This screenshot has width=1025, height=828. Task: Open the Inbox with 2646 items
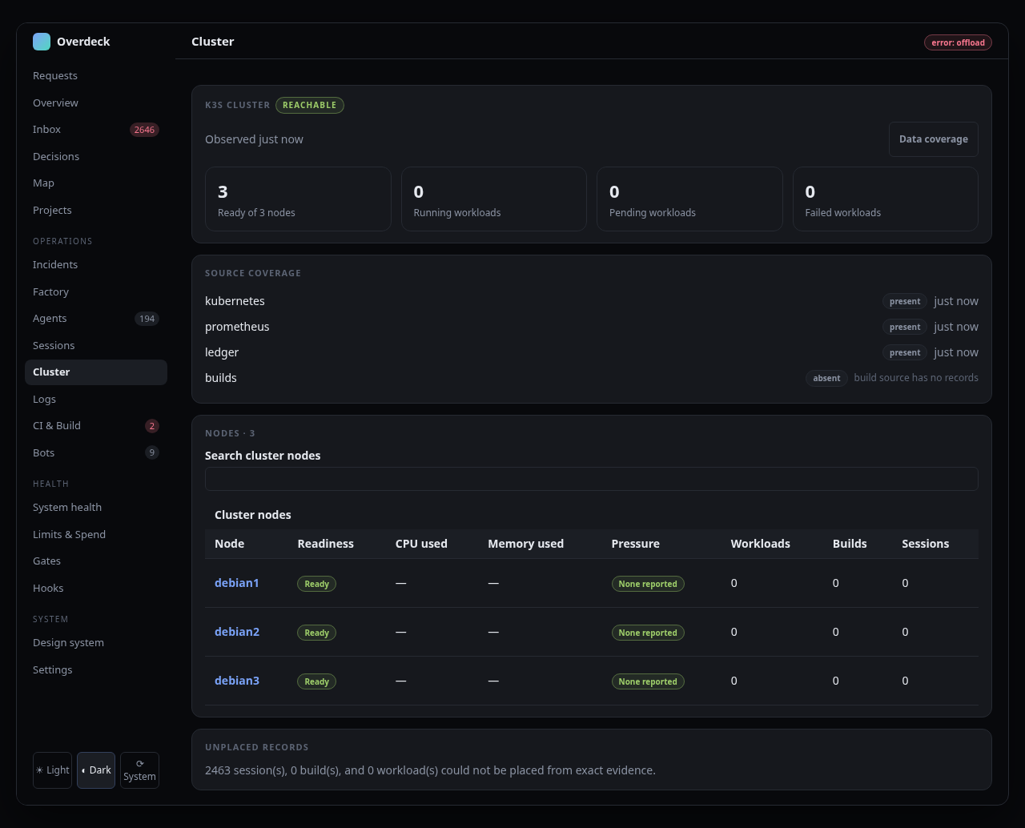pos(96,130)
